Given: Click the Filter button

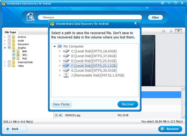Looking at the screenshot, I should pos(156,18).
